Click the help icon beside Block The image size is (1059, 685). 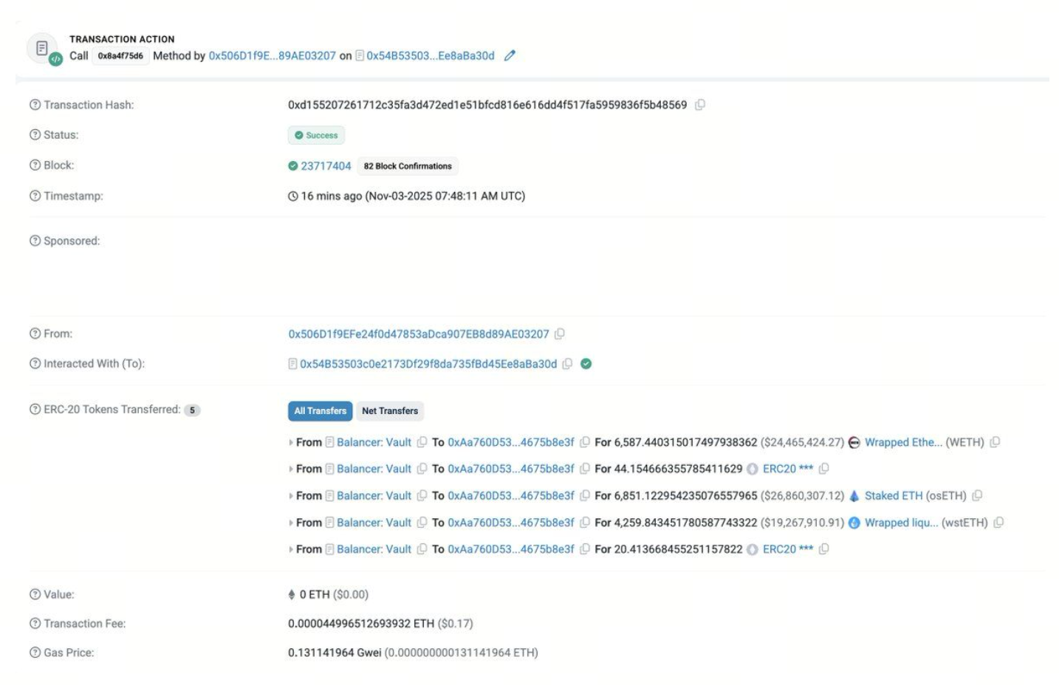(x=35, y=165)
